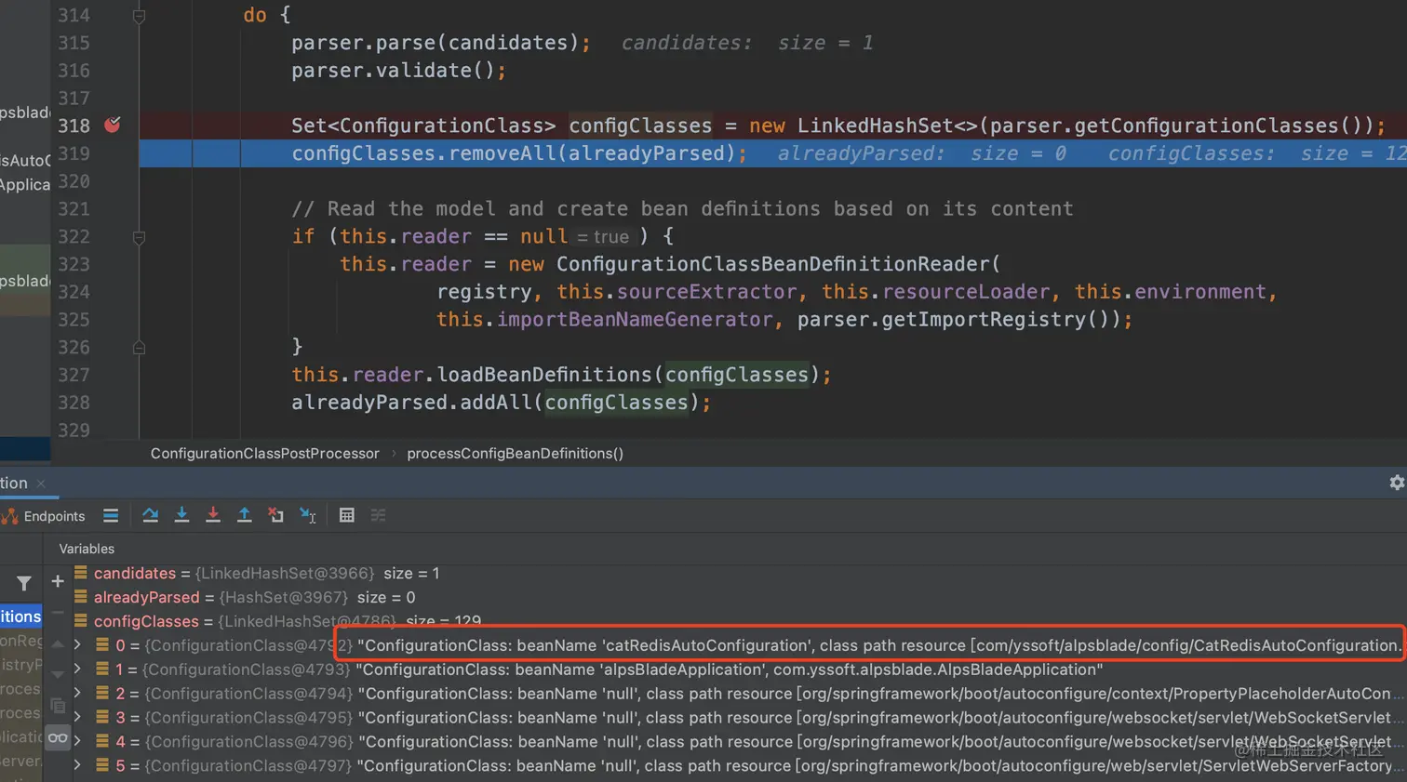
Task: Click the frames filter funnel icon
Action: tap(24, 583)
